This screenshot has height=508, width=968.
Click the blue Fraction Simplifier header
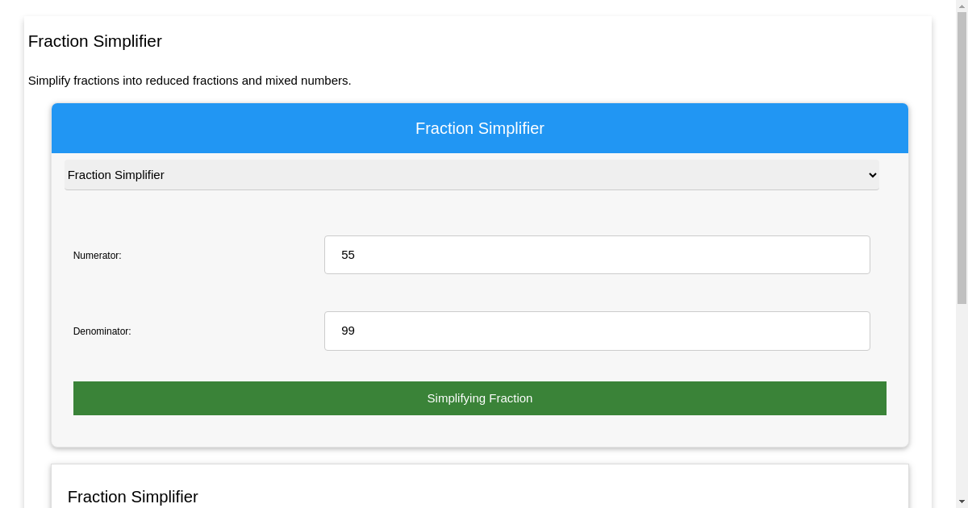click(x=479, y=128)
